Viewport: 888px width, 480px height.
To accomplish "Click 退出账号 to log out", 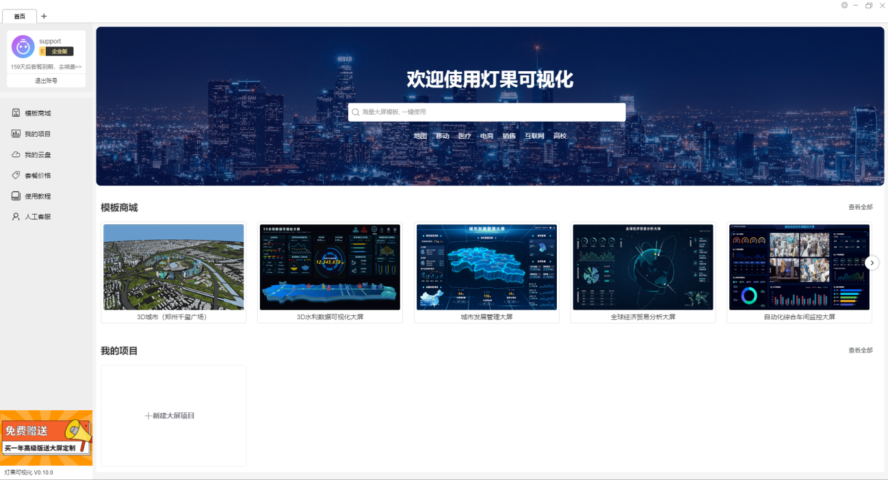I will click(47, 81).
